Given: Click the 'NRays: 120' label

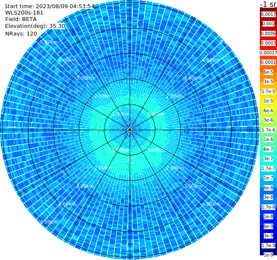Looking at the screenshot, I should (21, 33).
